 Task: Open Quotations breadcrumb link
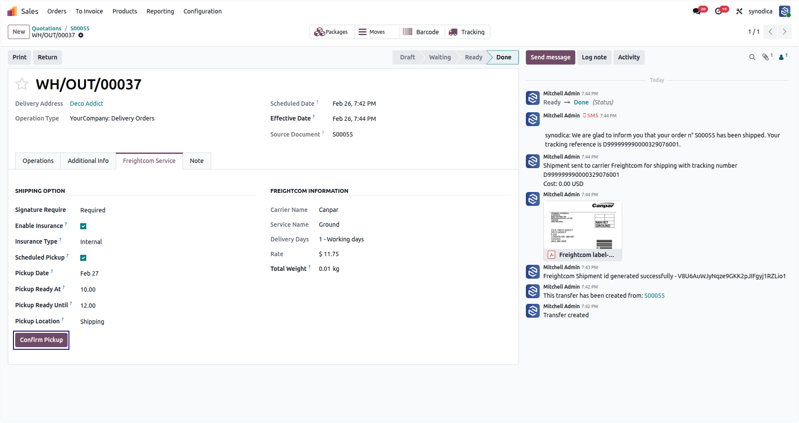click(46, 29)
